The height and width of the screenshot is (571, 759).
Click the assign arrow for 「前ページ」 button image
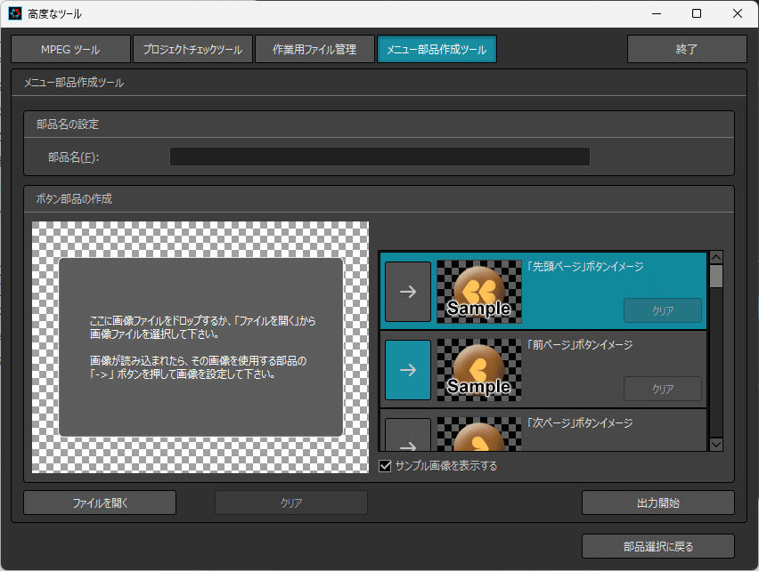[407, 369]
